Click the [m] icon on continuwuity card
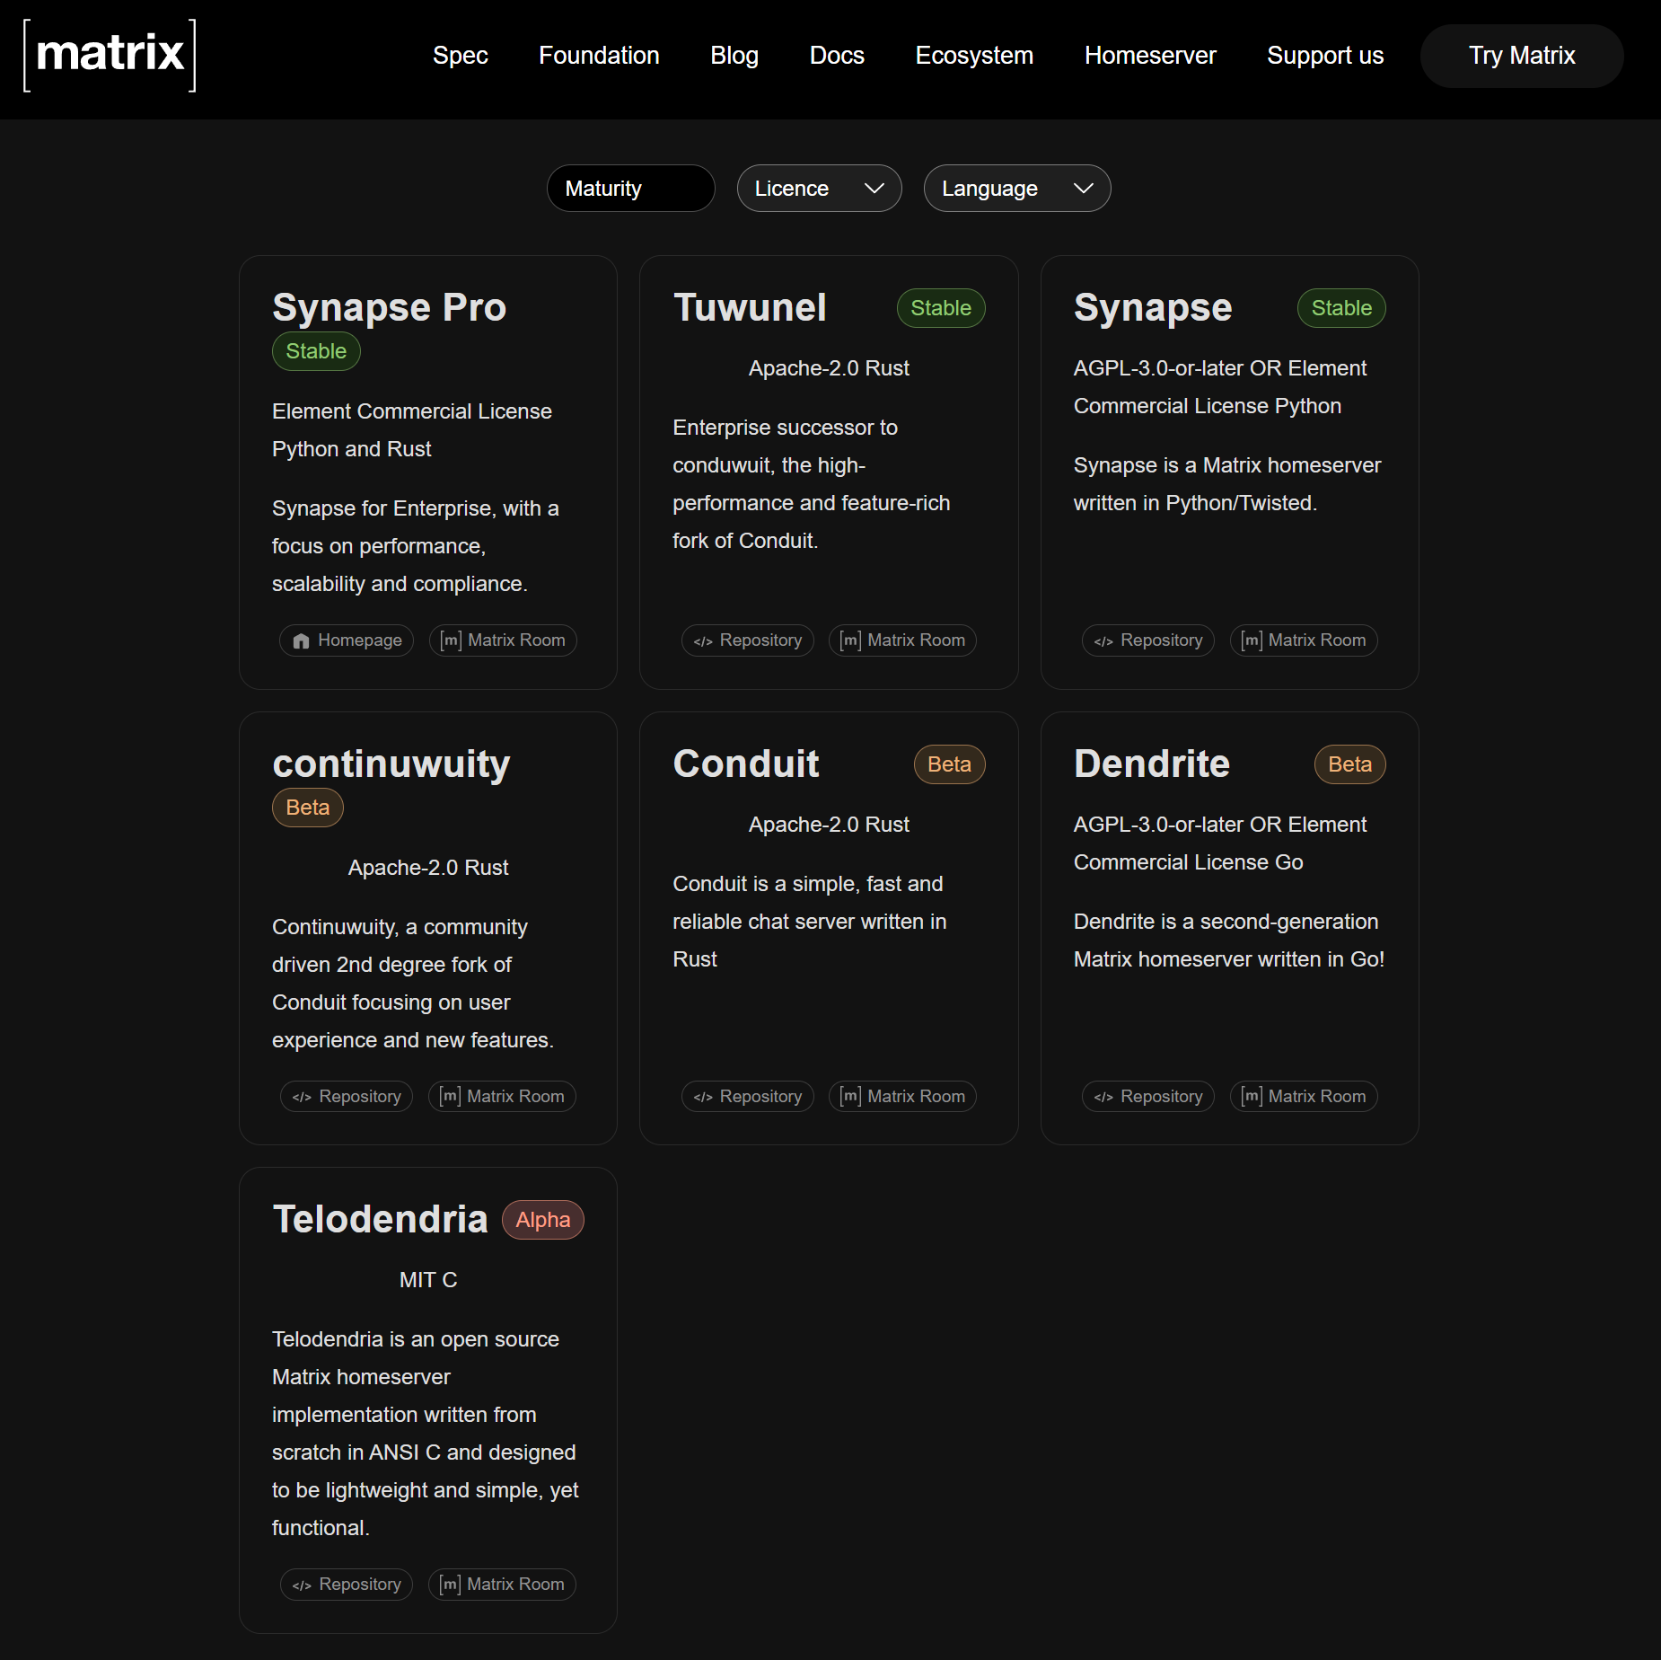1661x1660 pixels. 450,1097
